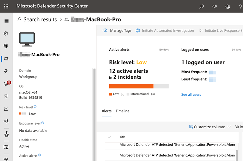This screenshot has height=161, width=243.
Task: Switch to the Timeline tab
Action: [x=122, y=111]
